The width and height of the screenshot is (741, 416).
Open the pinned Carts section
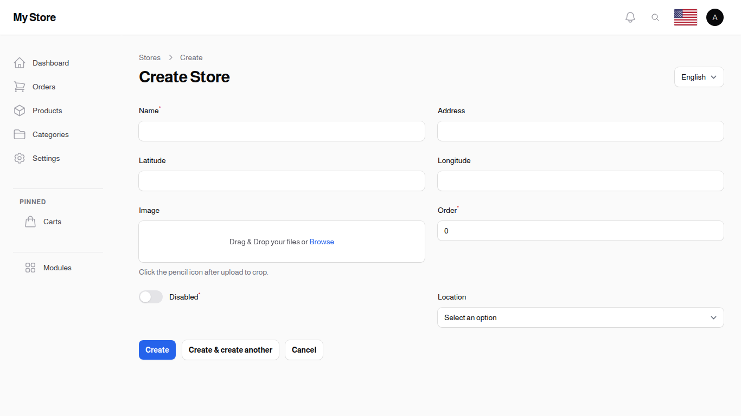pos(52,222)
